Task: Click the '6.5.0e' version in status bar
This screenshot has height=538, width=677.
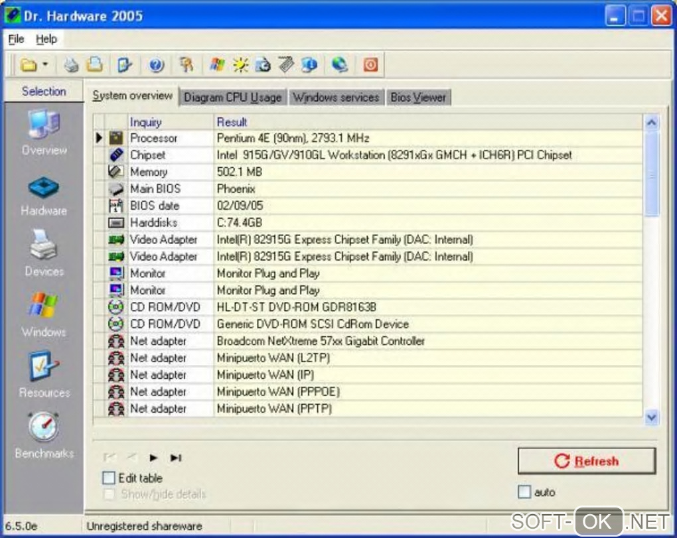Action: 21,526
